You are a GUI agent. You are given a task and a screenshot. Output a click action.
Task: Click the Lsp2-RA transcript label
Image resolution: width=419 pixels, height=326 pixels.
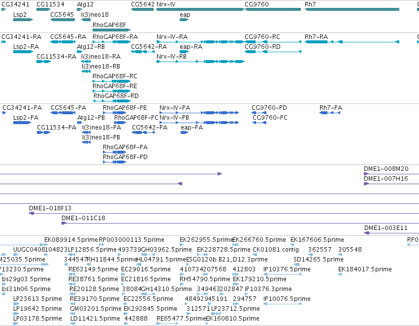tap(26, 46)
